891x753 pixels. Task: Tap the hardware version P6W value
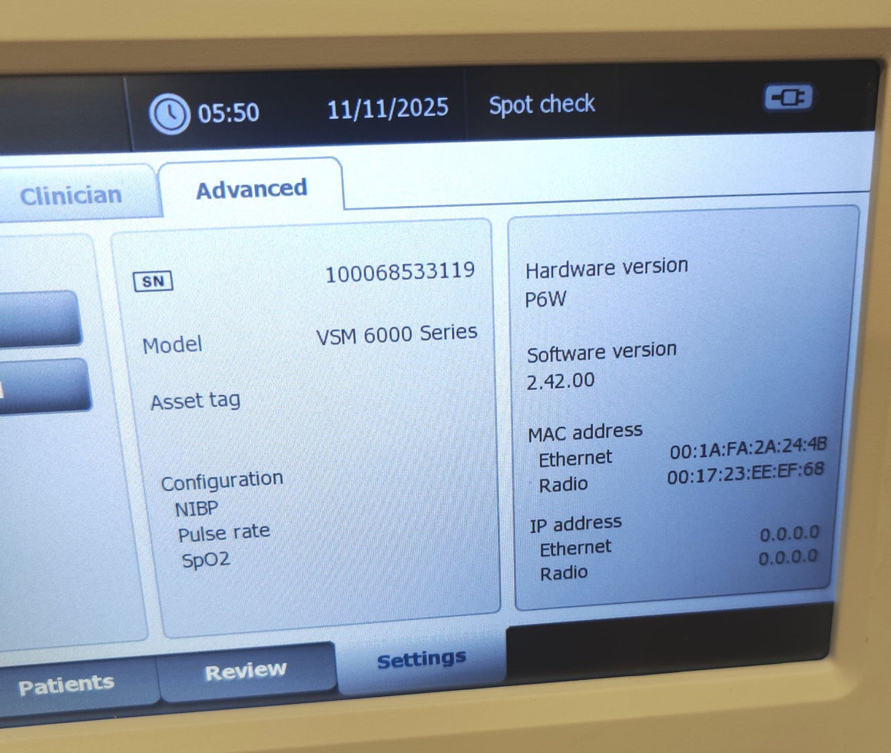[545, 300]
